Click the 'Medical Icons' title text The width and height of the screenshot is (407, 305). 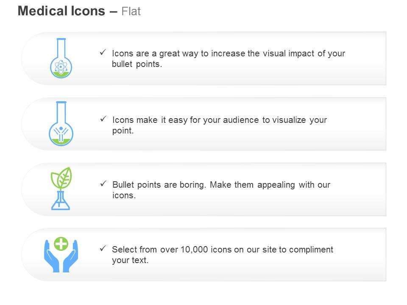[61, 11]
